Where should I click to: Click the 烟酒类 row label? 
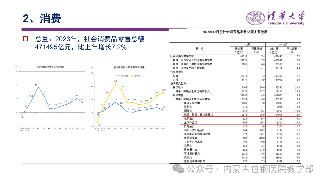(188, 111)
